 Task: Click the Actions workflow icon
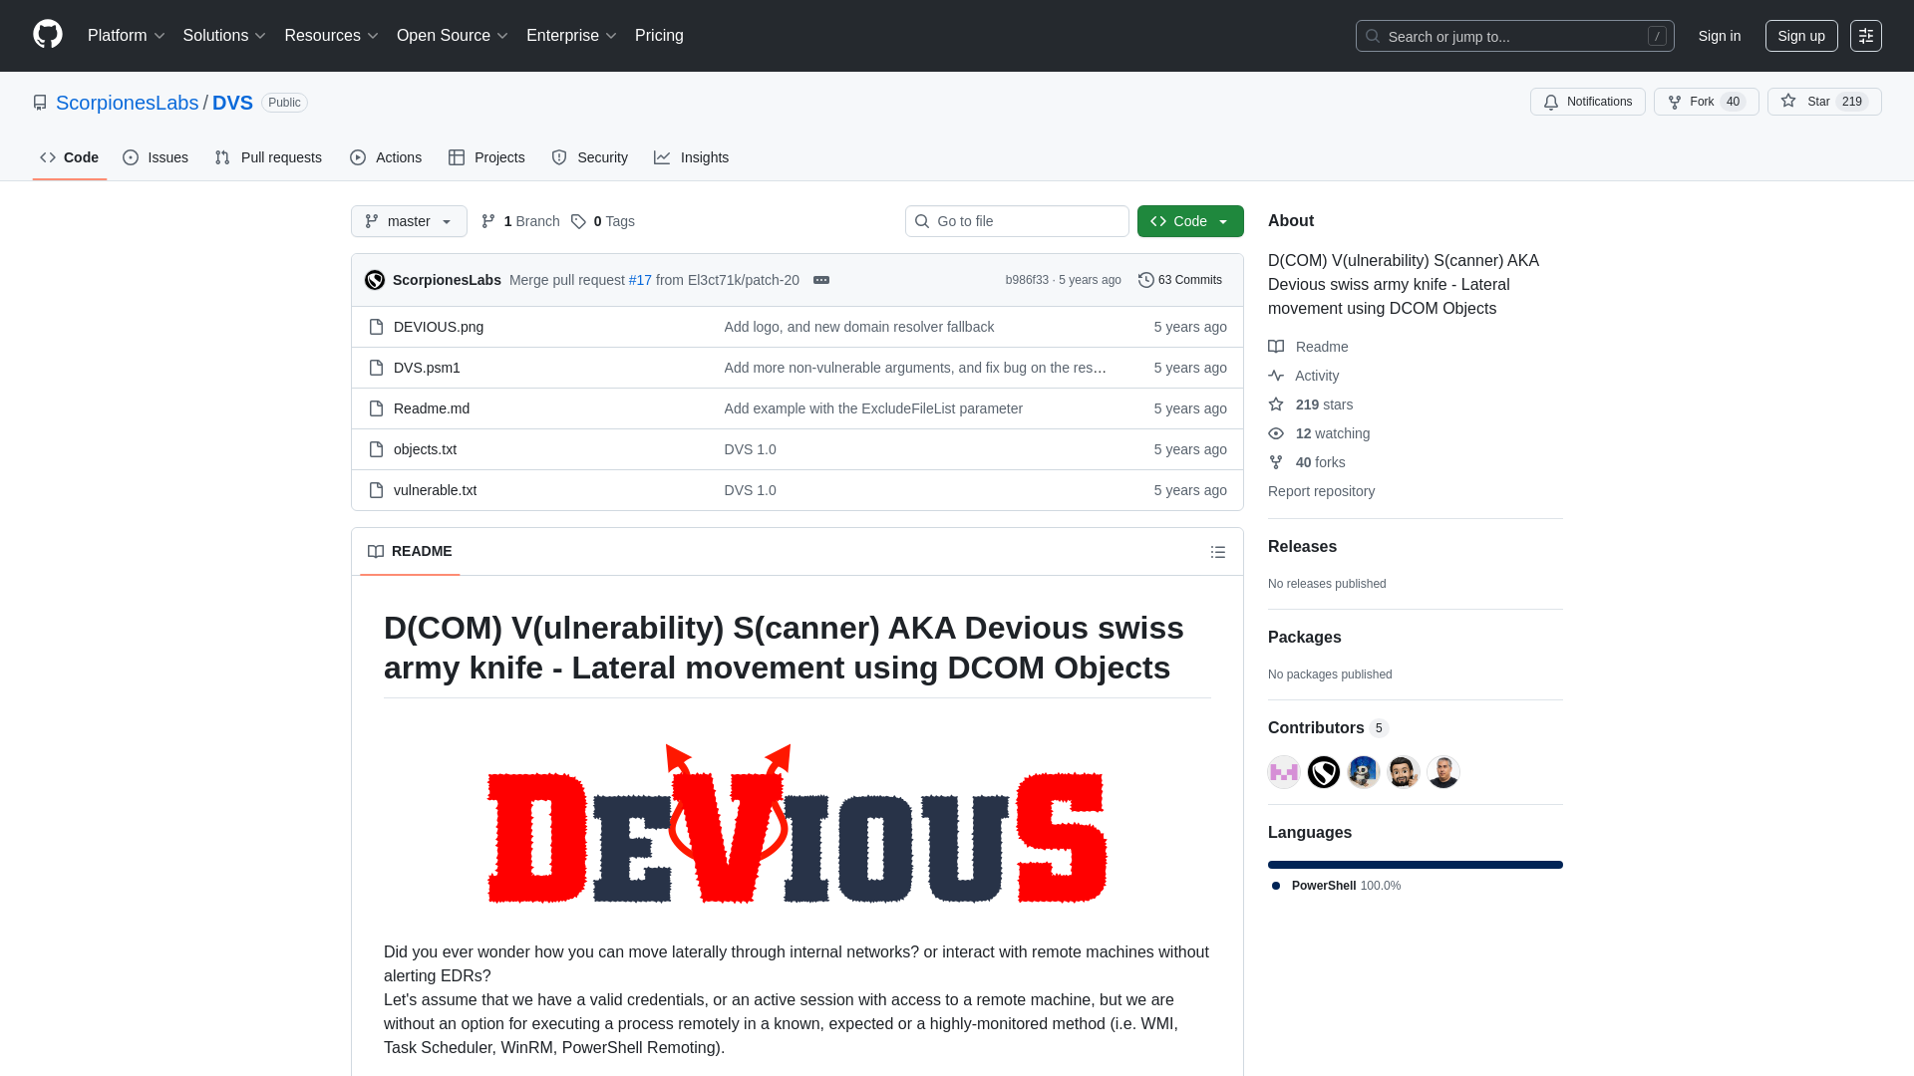click(x=358, y=157)
